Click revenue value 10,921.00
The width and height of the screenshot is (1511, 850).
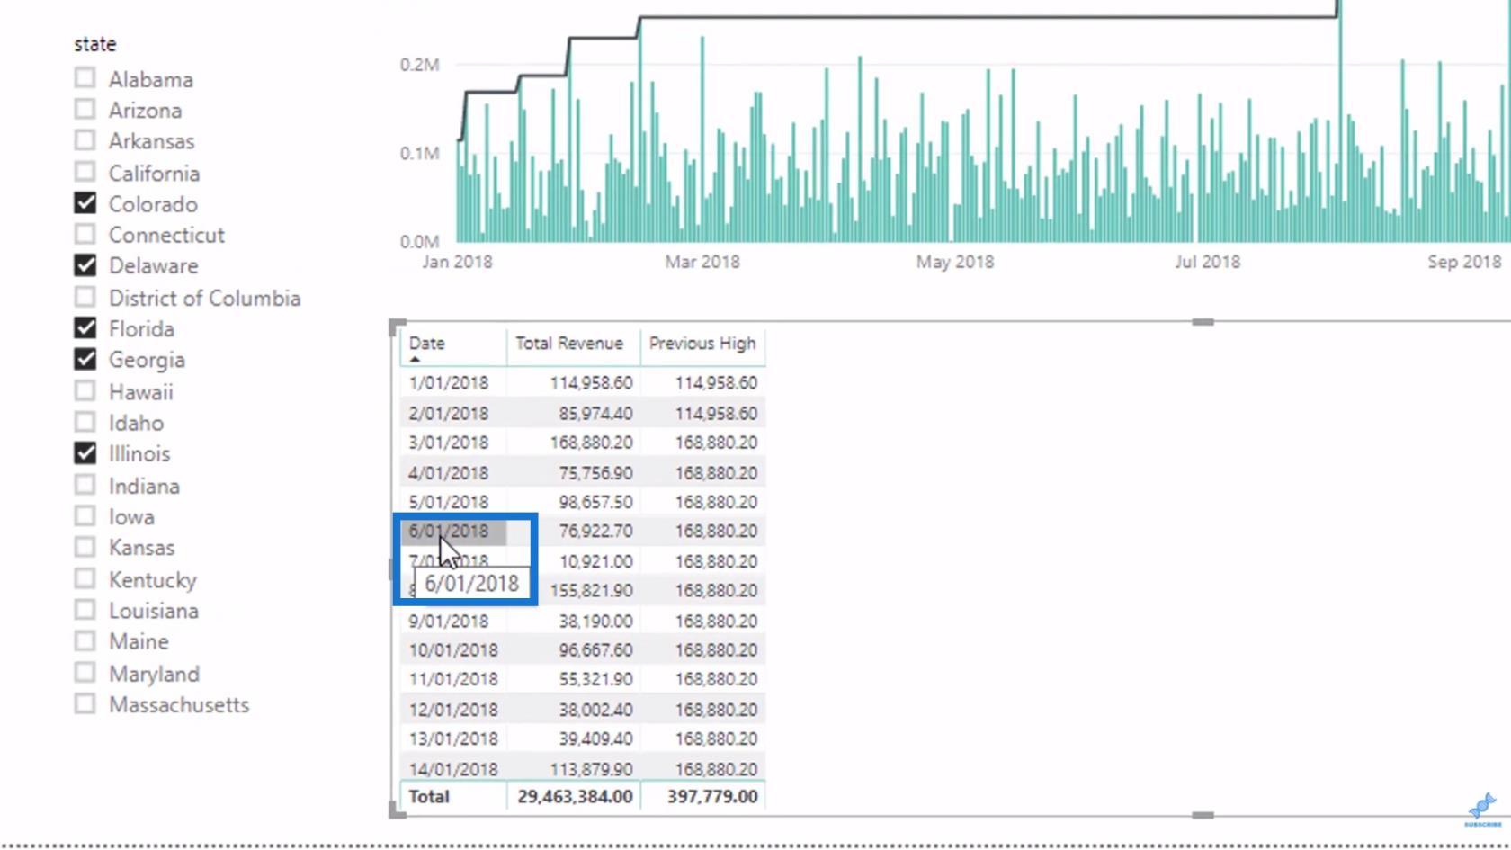pos(595,561)
